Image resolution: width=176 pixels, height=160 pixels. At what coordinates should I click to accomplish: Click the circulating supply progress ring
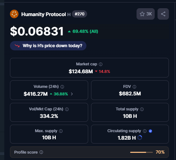tap(140, 137)
